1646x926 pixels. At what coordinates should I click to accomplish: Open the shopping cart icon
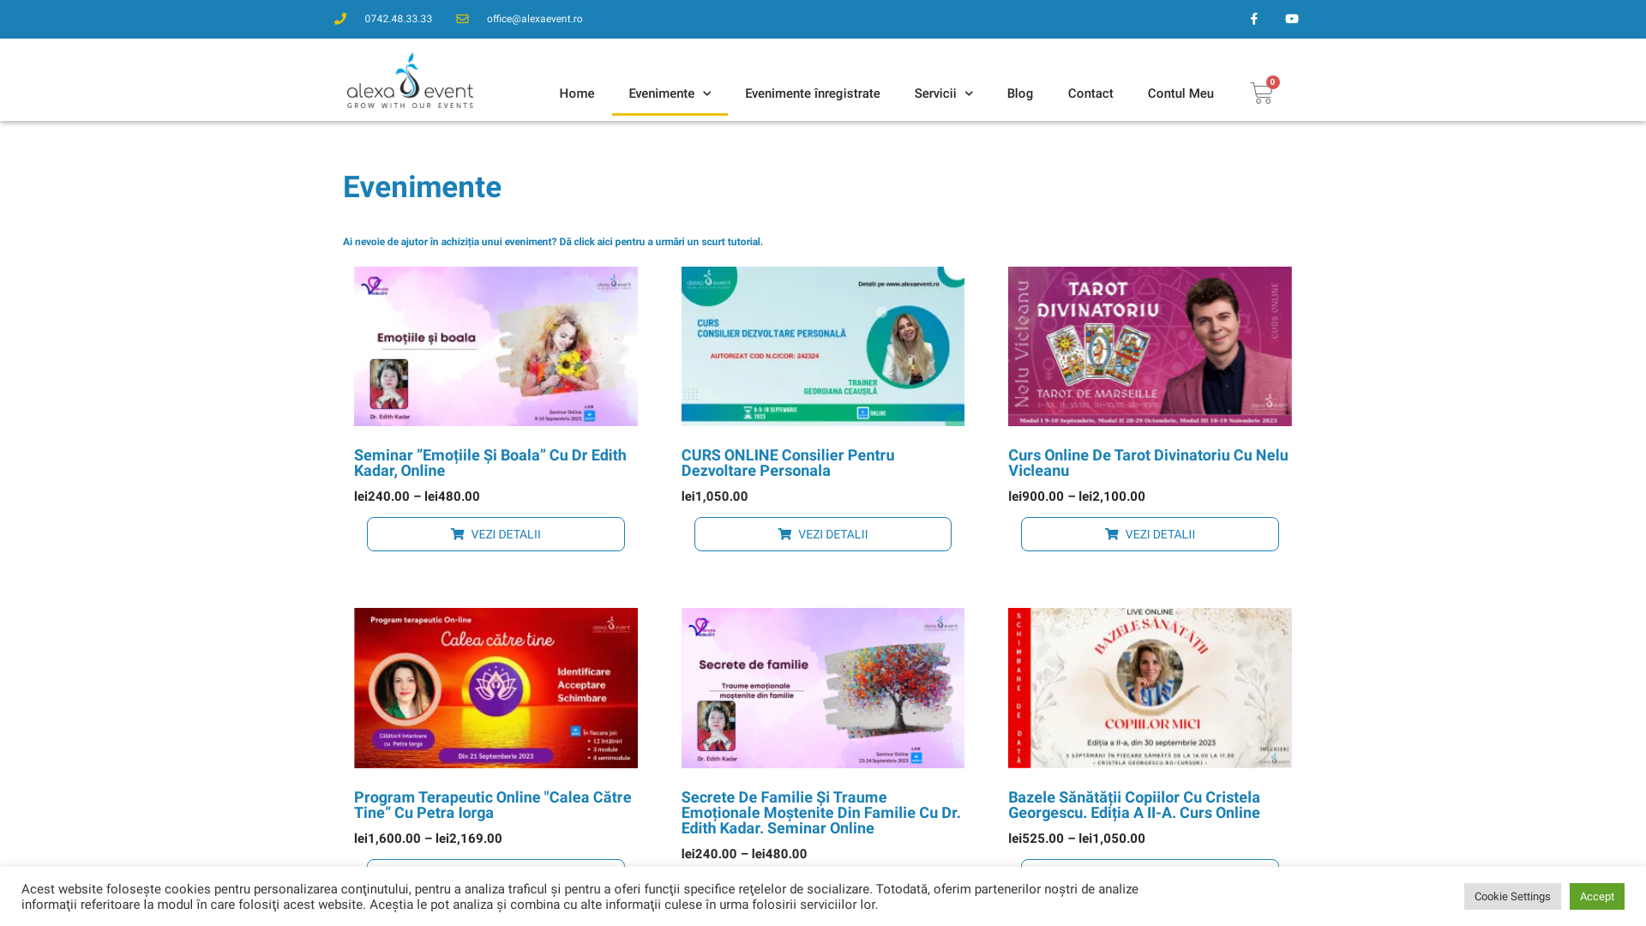tap(1261, 93)
